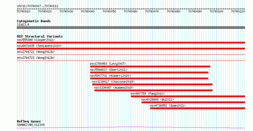This screenshot has width=253, height=131.
Task: Click the 11q13.4 band label
Action: [23, 25]
